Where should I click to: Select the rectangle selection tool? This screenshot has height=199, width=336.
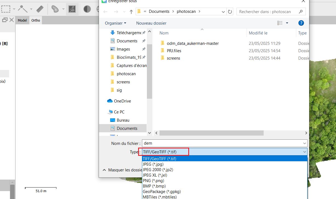[5, 9]
